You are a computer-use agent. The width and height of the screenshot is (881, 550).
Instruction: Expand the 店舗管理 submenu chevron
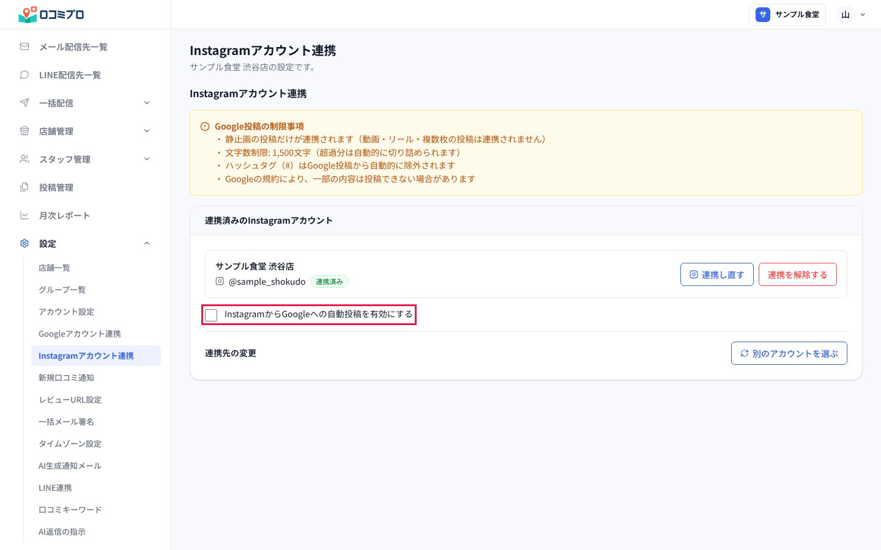pyautogui.click(x=147, y=131)
